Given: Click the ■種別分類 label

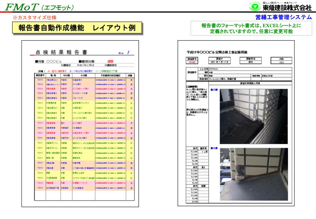Looking at the screenshot, I should point(86,61).
